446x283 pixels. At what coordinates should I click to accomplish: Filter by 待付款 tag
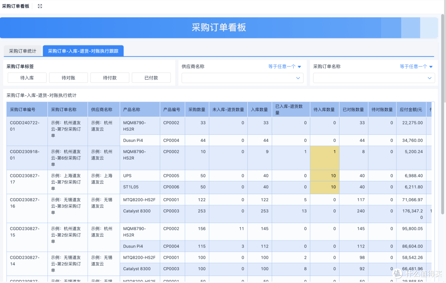[110, 78]
